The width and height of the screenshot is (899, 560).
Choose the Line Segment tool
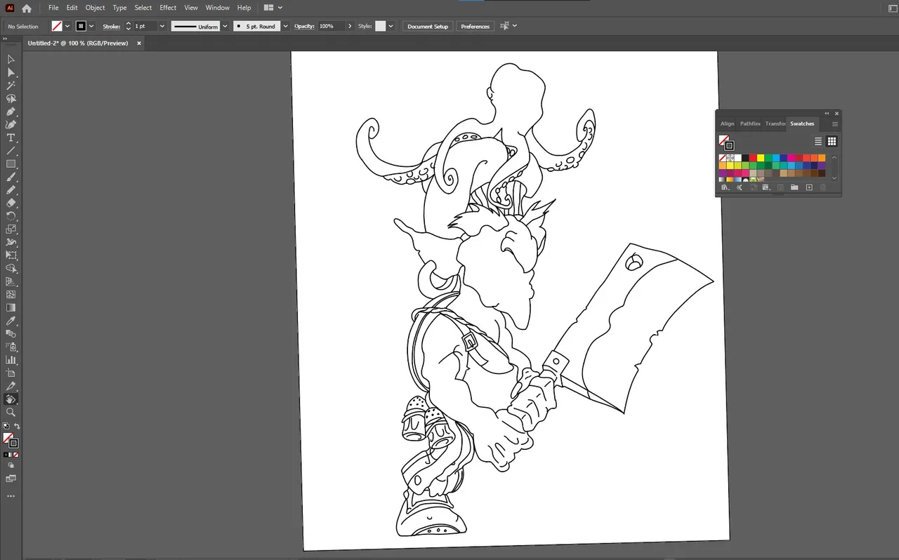[x=11, y=151]
